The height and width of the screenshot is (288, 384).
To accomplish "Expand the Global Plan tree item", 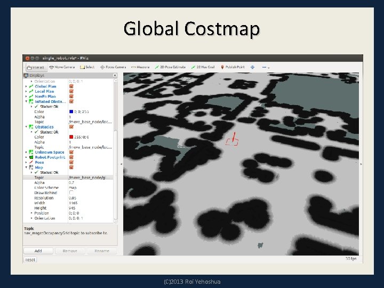I will pyautogui.click(x=26, y=86).
